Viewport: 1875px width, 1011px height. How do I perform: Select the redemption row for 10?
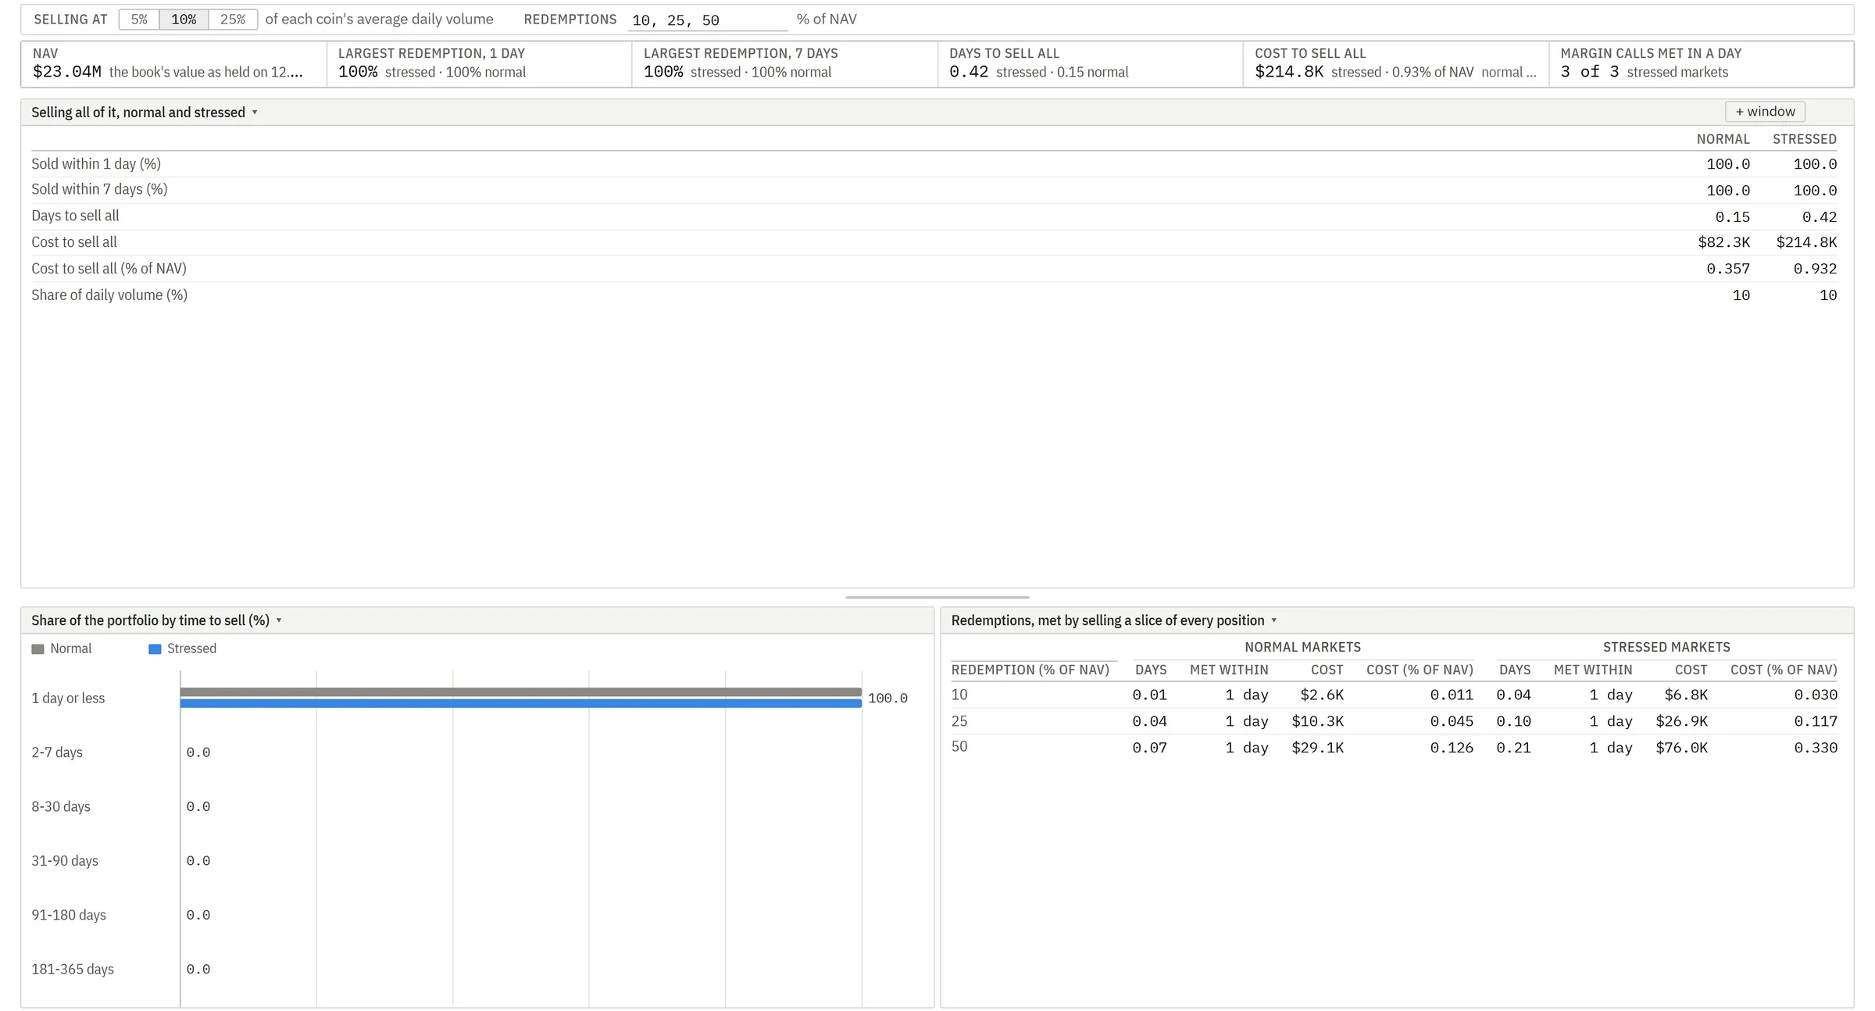(x=1394, y=695)
